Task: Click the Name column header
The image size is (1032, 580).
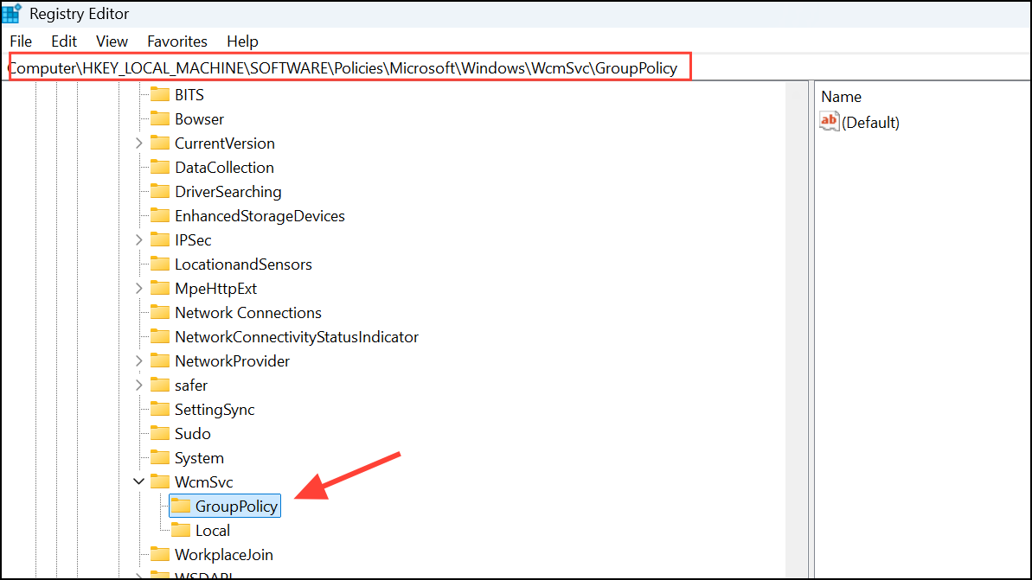Action: 841,97
